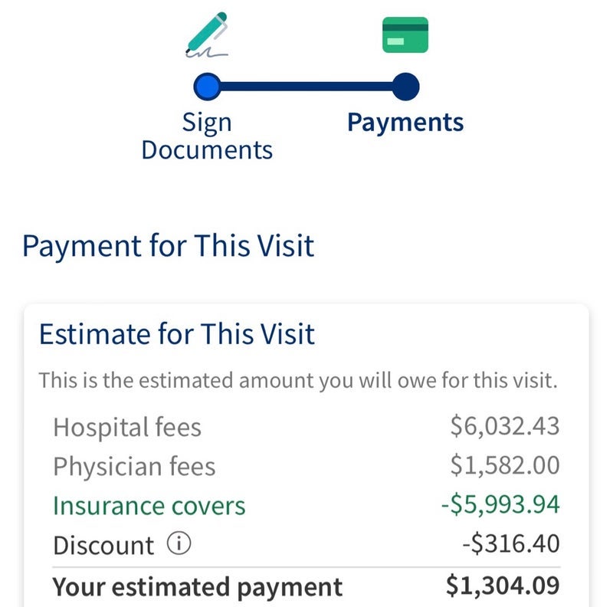Click the Estimate for This Visit title

[177, 335]
